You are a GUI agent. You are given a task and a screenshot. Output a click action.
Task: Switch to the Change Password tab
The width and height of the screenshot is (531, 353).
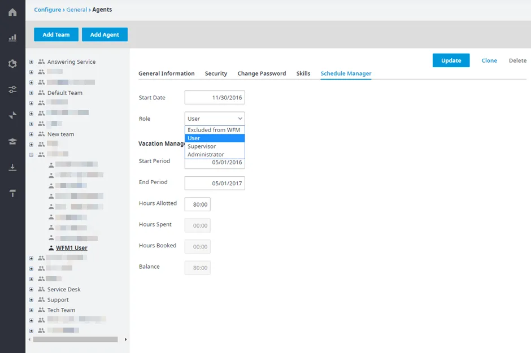[262, 73]
